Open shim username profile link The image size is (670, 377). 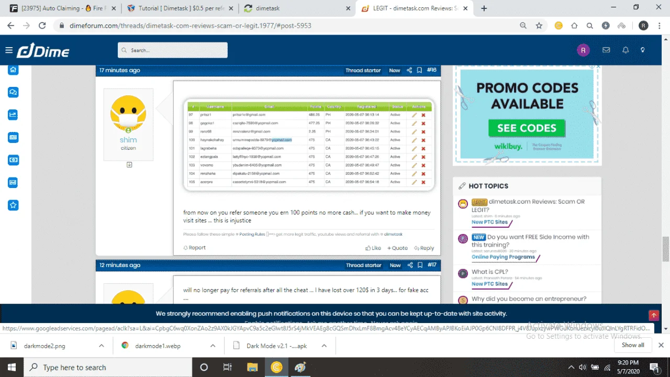pos(128,140)
